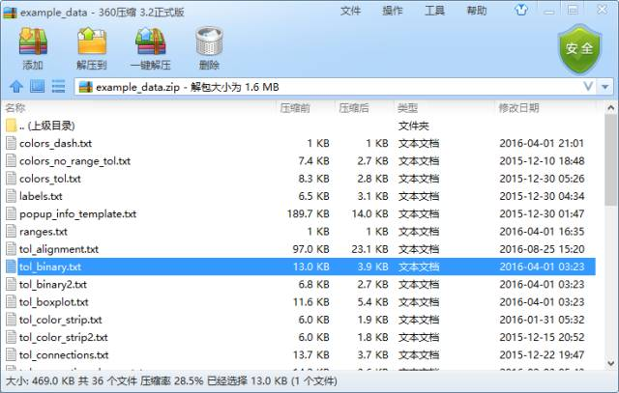The width and height of the screenshot is (619, 393).
Task: Open the 操作 menu
Action: tap(393, 11)
